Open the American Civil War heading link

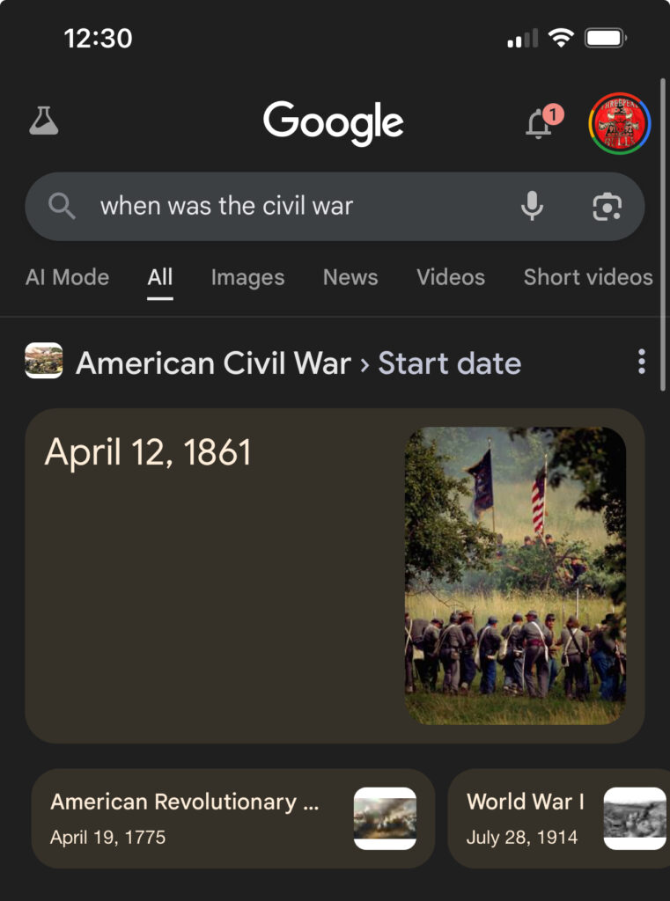point(213,363)
